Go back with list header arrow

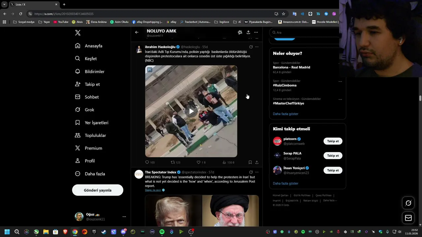(x=137, y=32)
